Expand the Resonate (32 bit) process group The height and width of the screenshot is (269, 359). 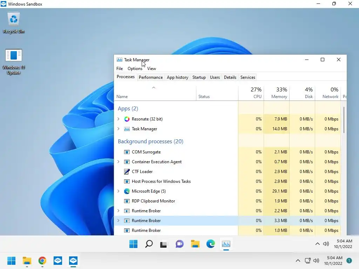point(118,119)
